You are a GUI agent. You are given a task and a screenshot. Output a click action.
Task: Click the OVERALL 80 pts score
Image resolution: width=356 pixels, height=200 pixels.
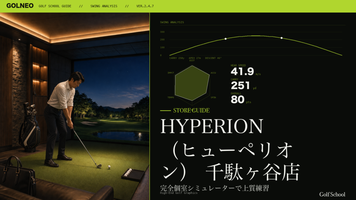coord(237,100)
